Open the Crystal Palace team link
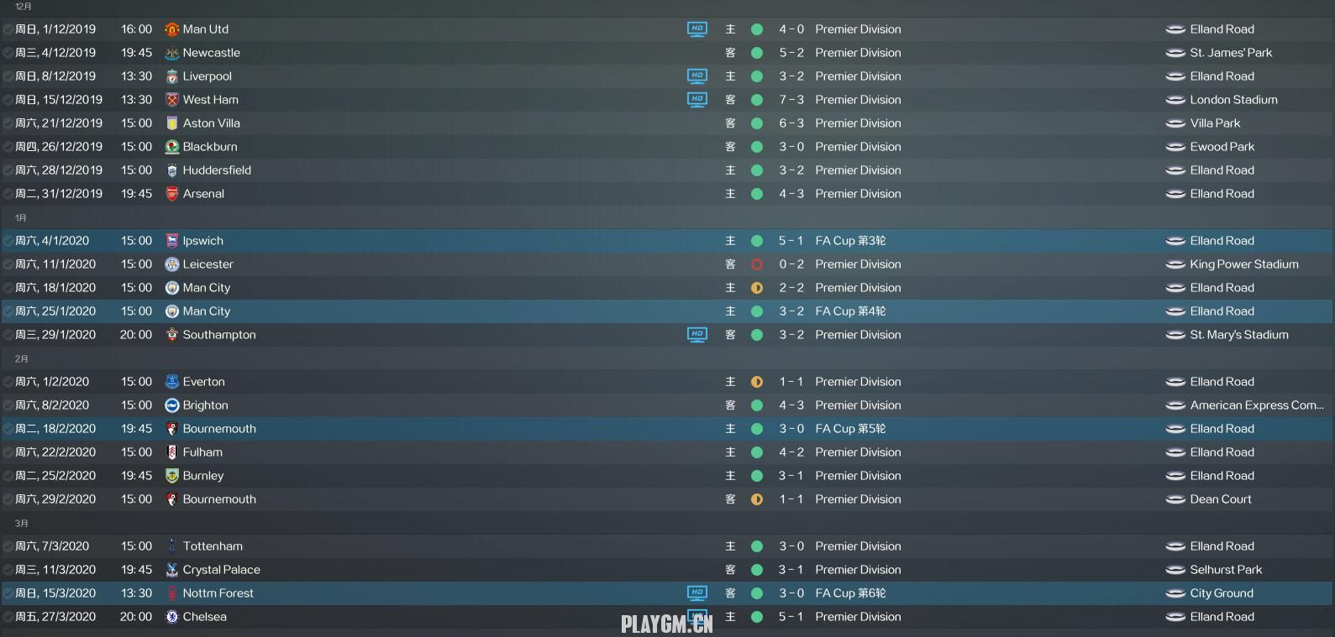This screenshot has width=1335, height=637. pos(221,570)
